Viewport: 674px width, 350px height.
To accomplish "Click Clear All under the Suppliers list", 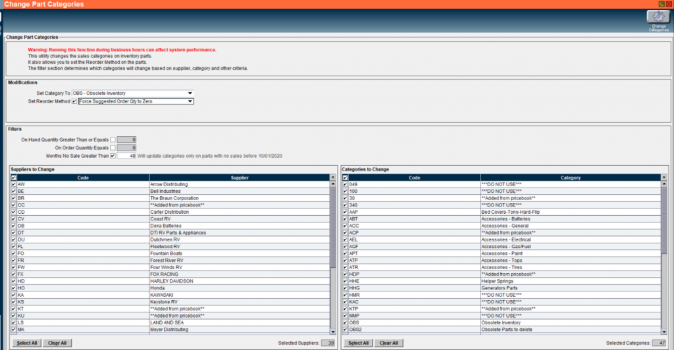I will [x=57, y=343].
